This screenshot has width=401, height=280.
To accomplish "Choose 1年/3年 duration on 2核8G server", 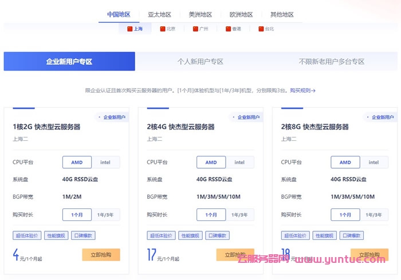I will [x=374, y=215].
